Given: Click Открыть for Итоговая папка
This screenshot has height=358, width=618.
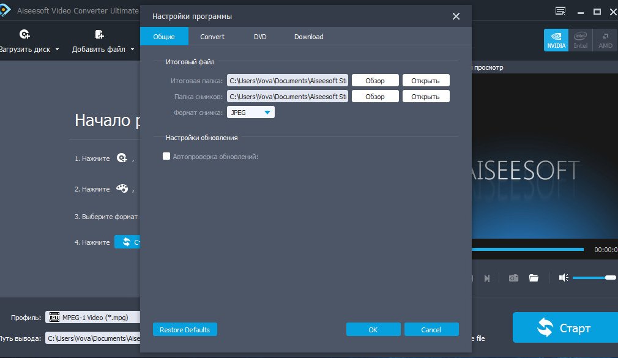Looking at the screenshot, I should click(x=426, y=80).
